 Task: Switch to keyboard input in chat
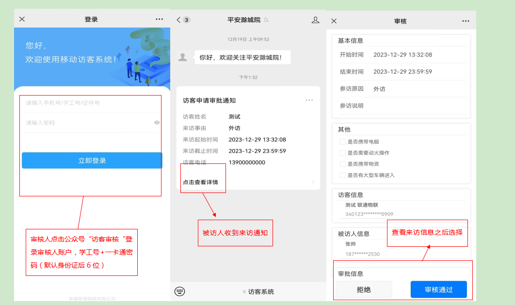179,291
